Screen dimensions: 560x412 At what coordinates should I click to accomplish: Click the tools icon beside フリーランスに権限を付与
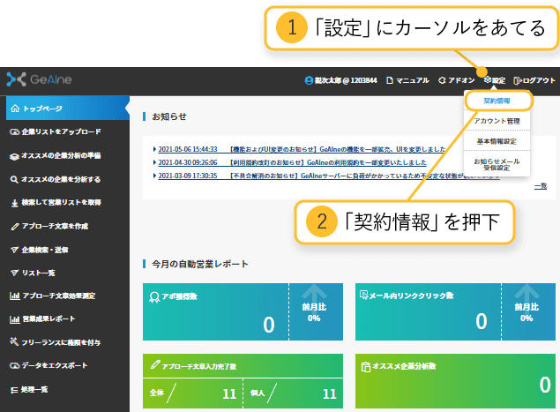pyautogui.click(x=14, y=341)
